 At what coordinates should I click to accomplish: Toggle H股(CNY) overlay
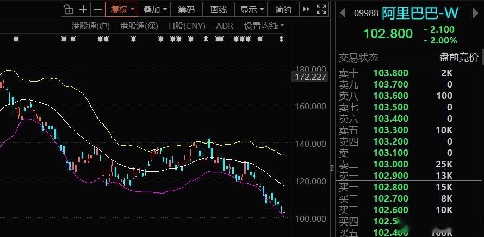point(187,26)
